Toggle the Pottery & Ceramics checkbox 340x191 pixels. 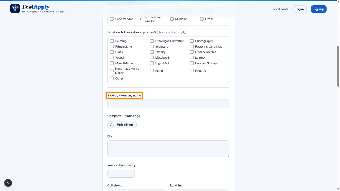(192, 46)
